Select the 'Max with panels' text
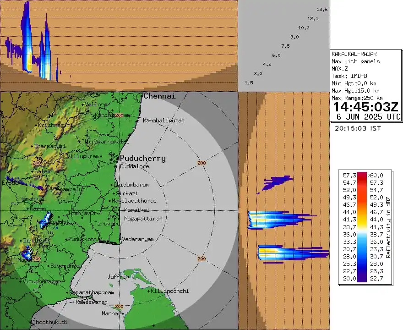This screenshot has height=330, width=403. [356, 61]
